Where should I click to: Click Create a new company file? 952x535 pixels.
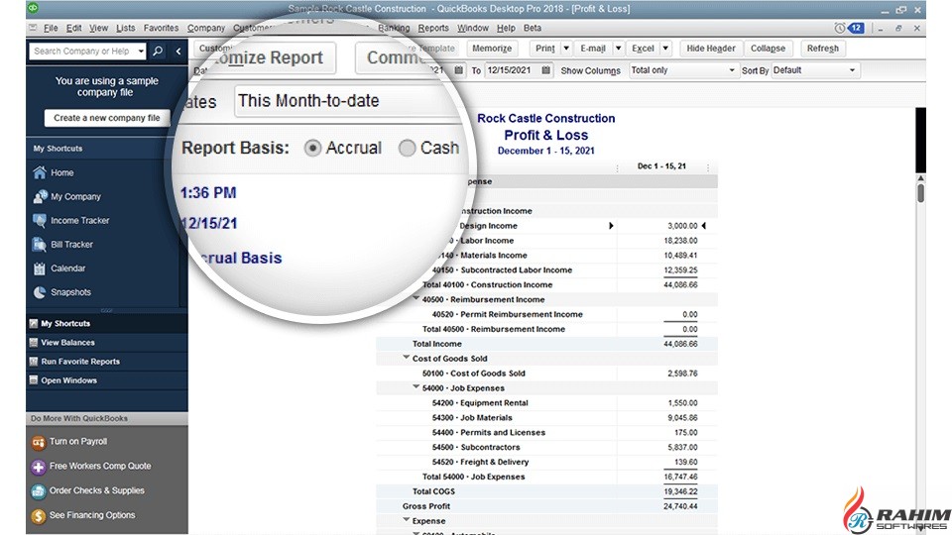pyautogui.click(x=107, y=118)
